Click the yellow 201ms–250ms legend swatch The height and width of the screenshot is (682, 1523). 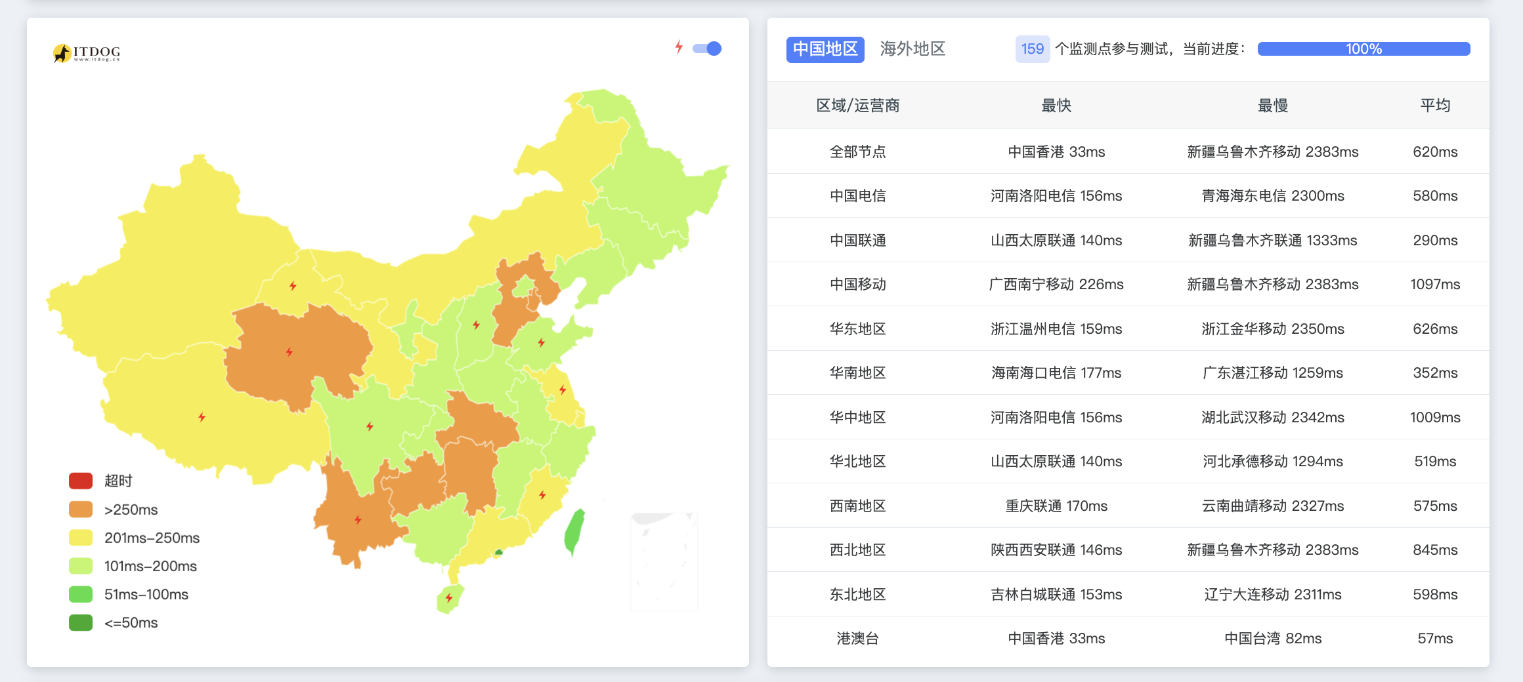tap(81, 538)
